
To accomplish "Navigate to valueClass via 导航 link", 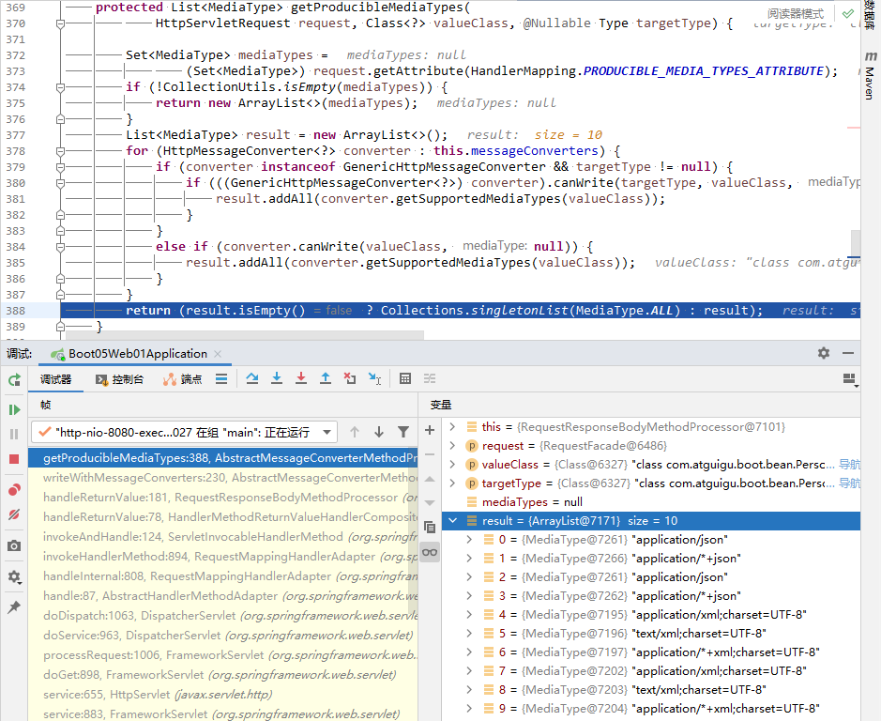I will pos(849,464).
